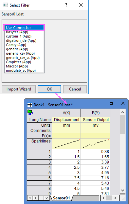Select digatron_de (App) filter
129x204 pixels.
click(x=24, y=40)
